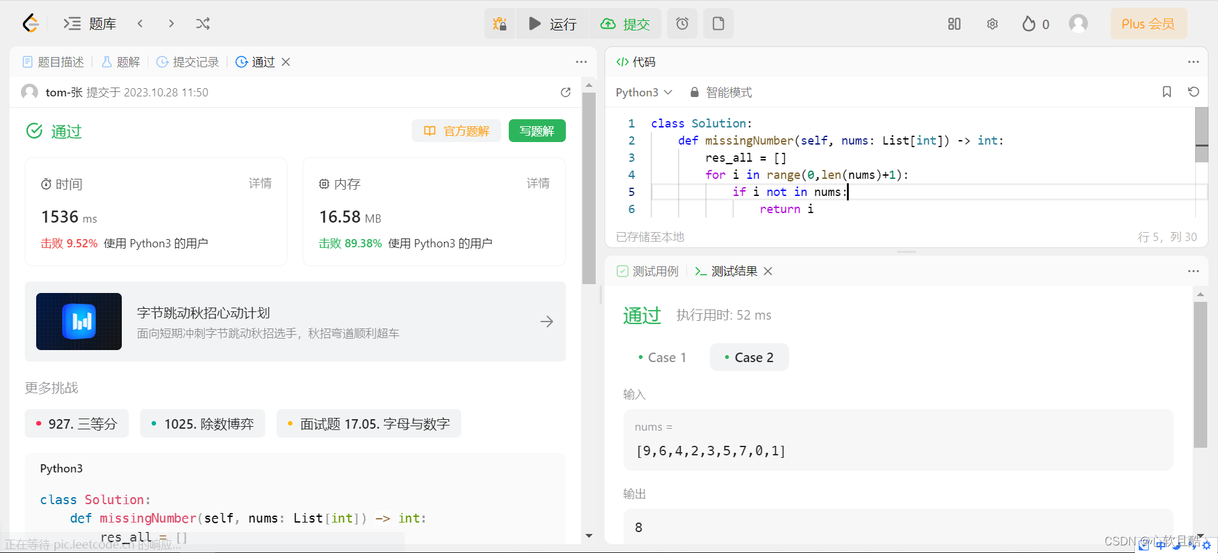
Task: Open the 字节跳动秋招心动计划 banner
Action: click(x=295, y=322)
